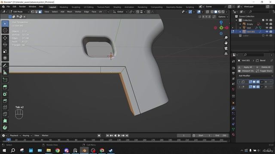Viewport: 275px width, 154px height.
Task: Hide Vert.001 object in viewport
Action: click(x=267, y=32)
